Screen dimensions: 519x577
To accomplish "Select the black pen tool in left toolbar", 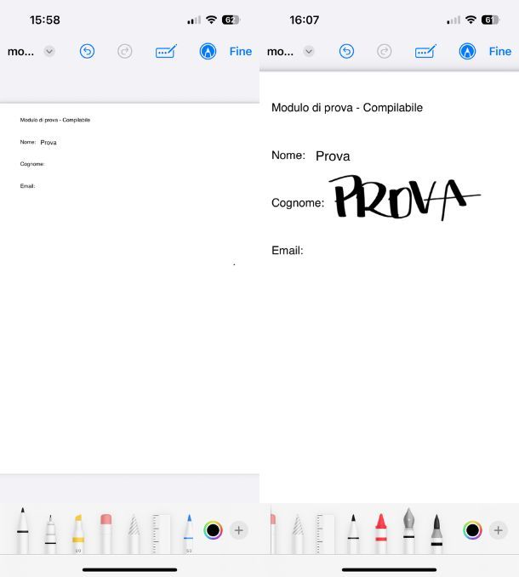I will [22, 530].
